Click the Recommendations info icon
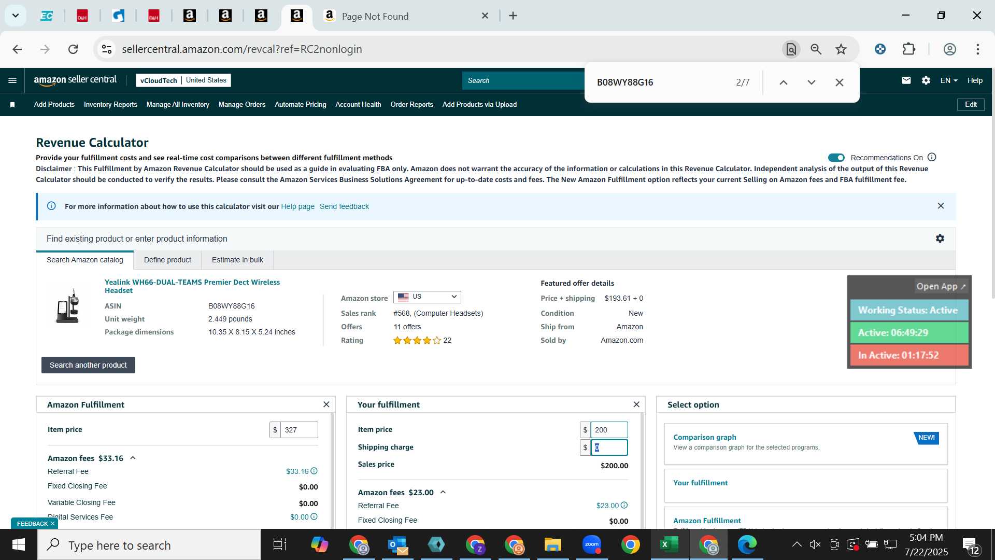The width and height of the screenshot is (995, 560). click(x=932, y=157)
